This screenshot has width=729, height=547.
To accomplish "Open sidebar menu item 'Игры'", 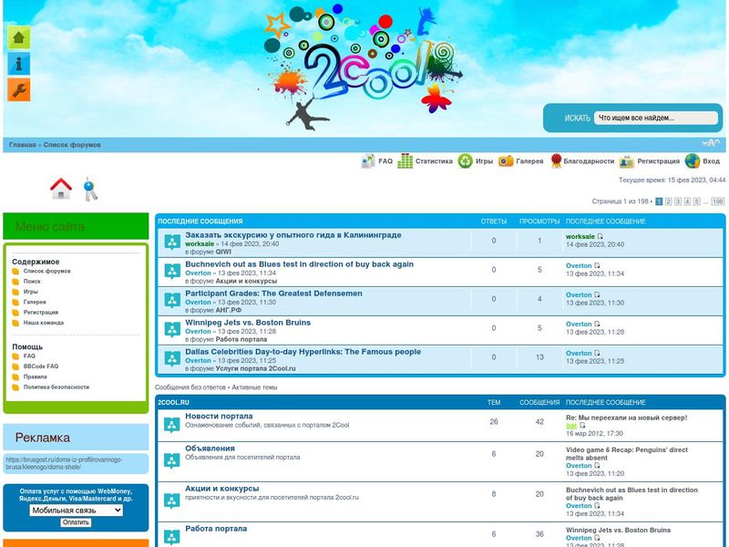I will [x=31, y=292].
